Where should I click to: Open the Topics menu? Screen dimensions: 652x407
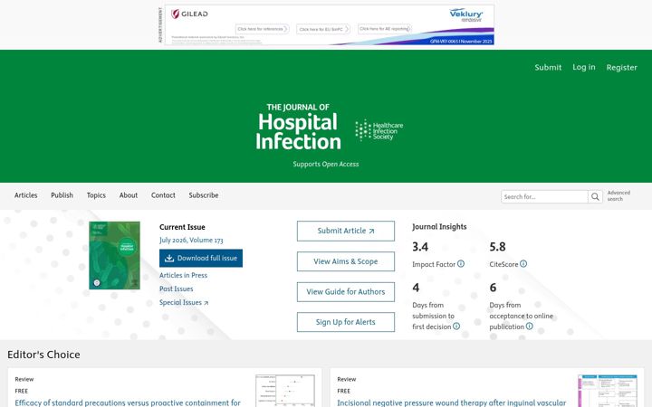coord(96,195)
